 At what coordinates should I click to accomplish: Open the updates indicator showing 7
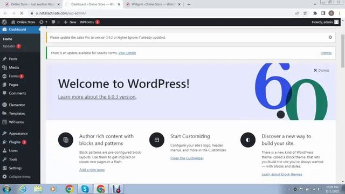(x=43, y=22)
